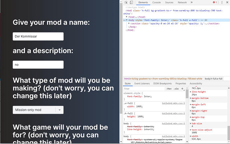Expand the margin-bottom computed property

(x=191, y=98)
